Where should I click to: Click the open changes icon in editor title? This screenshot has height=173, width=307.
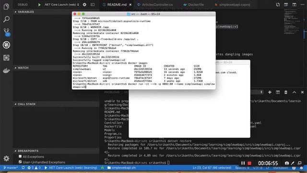coord(278,4)
